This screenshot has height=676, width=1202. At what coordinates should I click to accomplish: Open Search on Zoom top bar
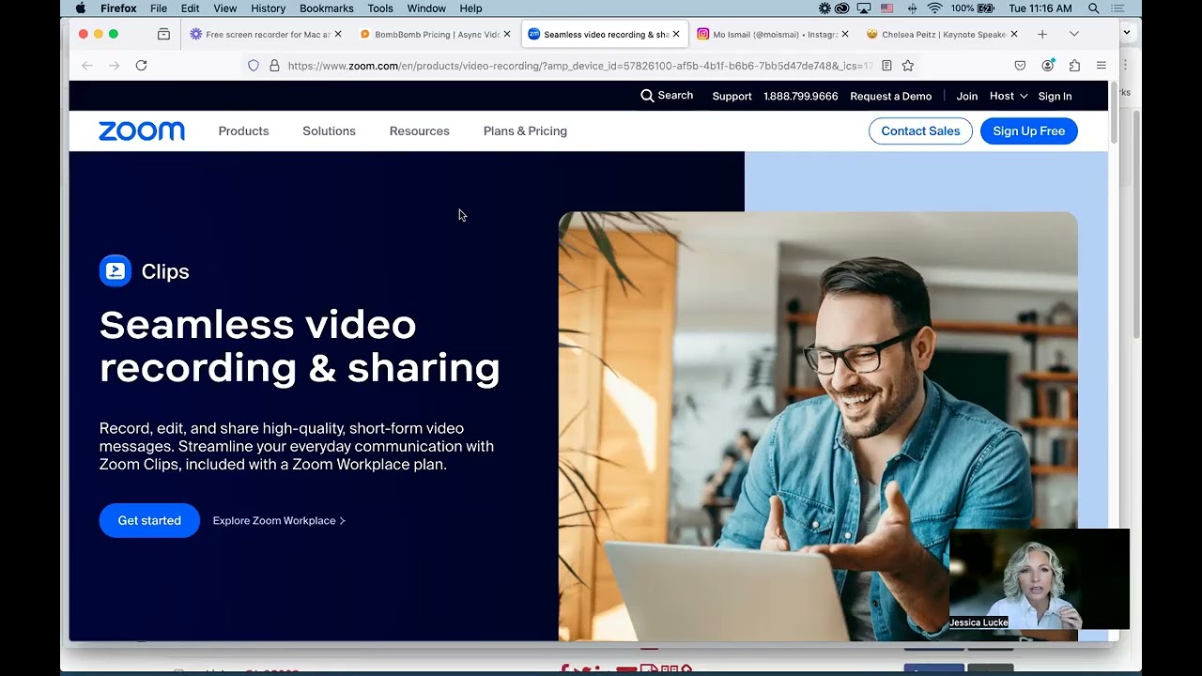coord(667,96)
